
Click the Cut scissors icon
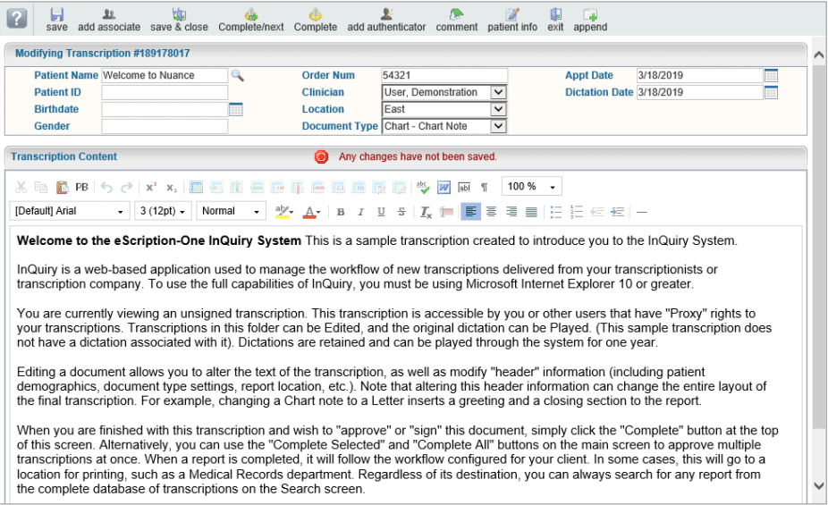pos(21,187)
